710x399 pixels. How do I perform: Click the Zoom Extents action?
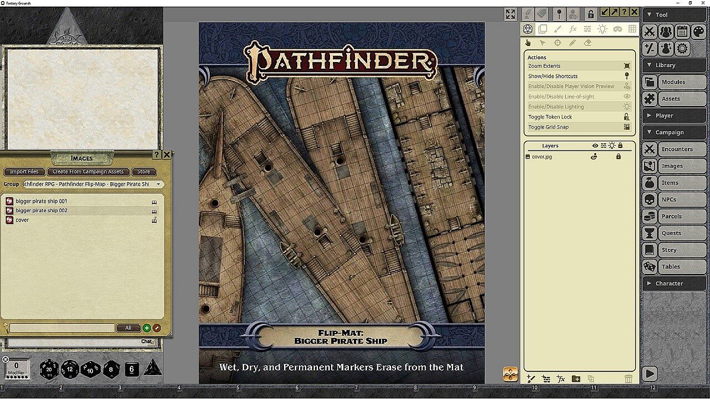pyautogui.click(x=579, y=66)
